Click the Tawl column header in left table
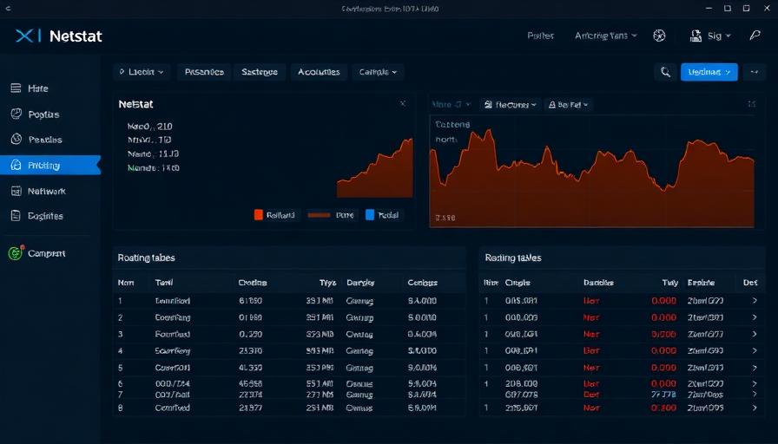Viewport: 778px width, 444px height. (164, 283)
